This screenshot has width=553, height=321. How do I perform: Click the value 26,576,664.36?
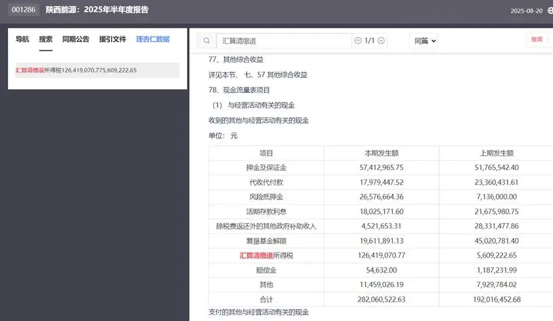tap(381, 197)
